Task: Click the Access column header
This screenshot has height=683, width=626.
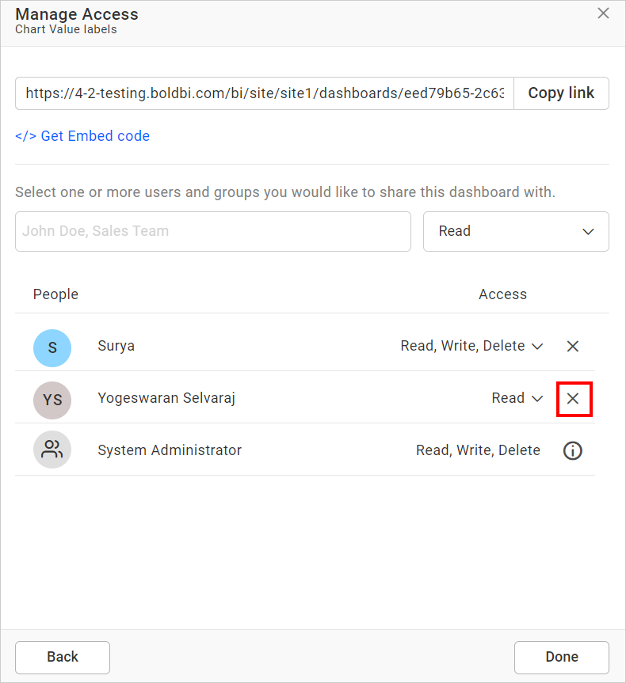Action: (x=502, y=294)
